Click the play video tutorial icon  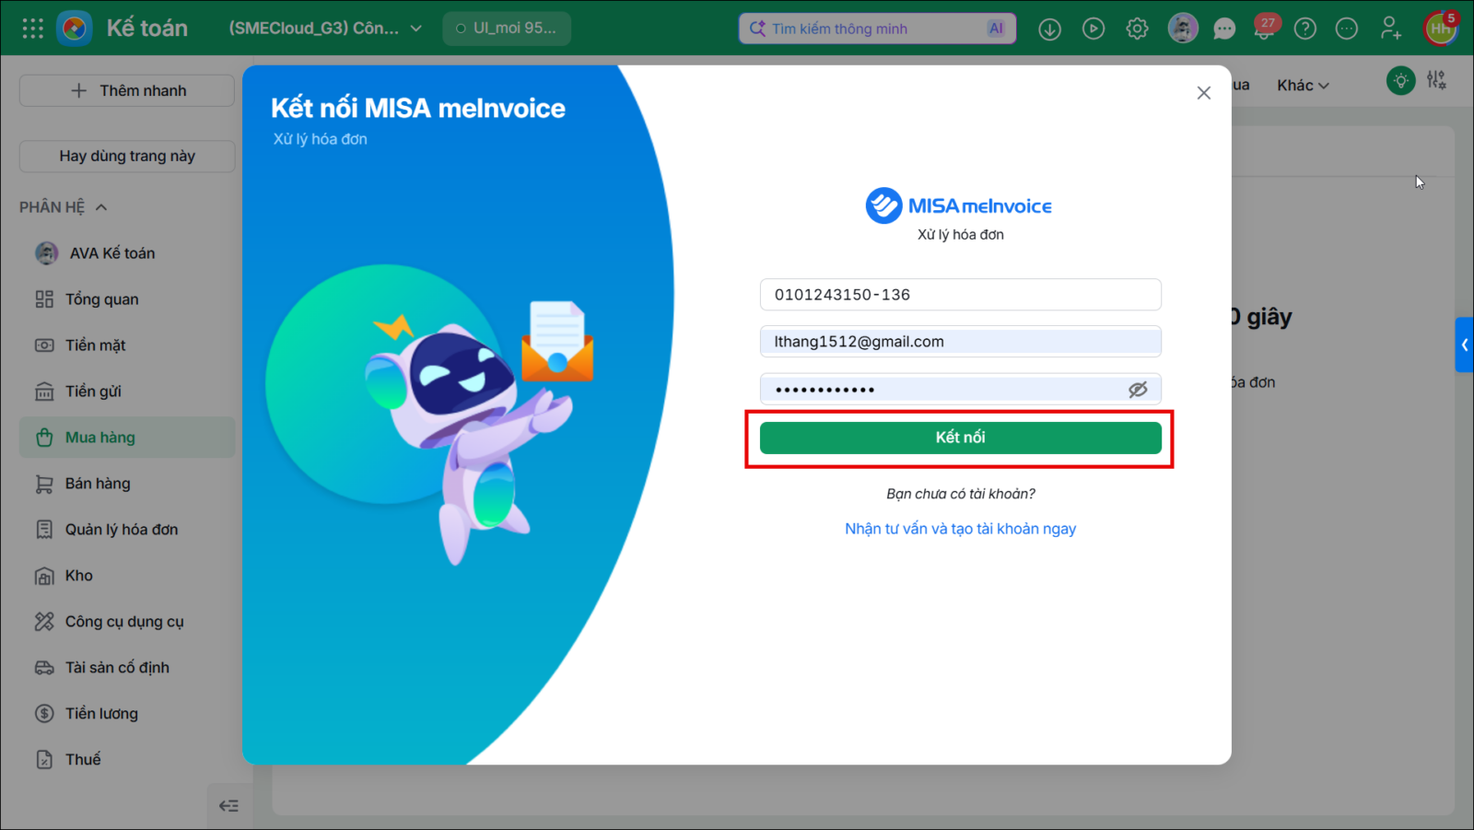point(1094,29)
